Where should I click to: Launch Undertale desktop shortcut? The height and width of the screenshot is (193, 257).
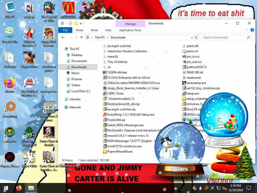coord(10,135)
